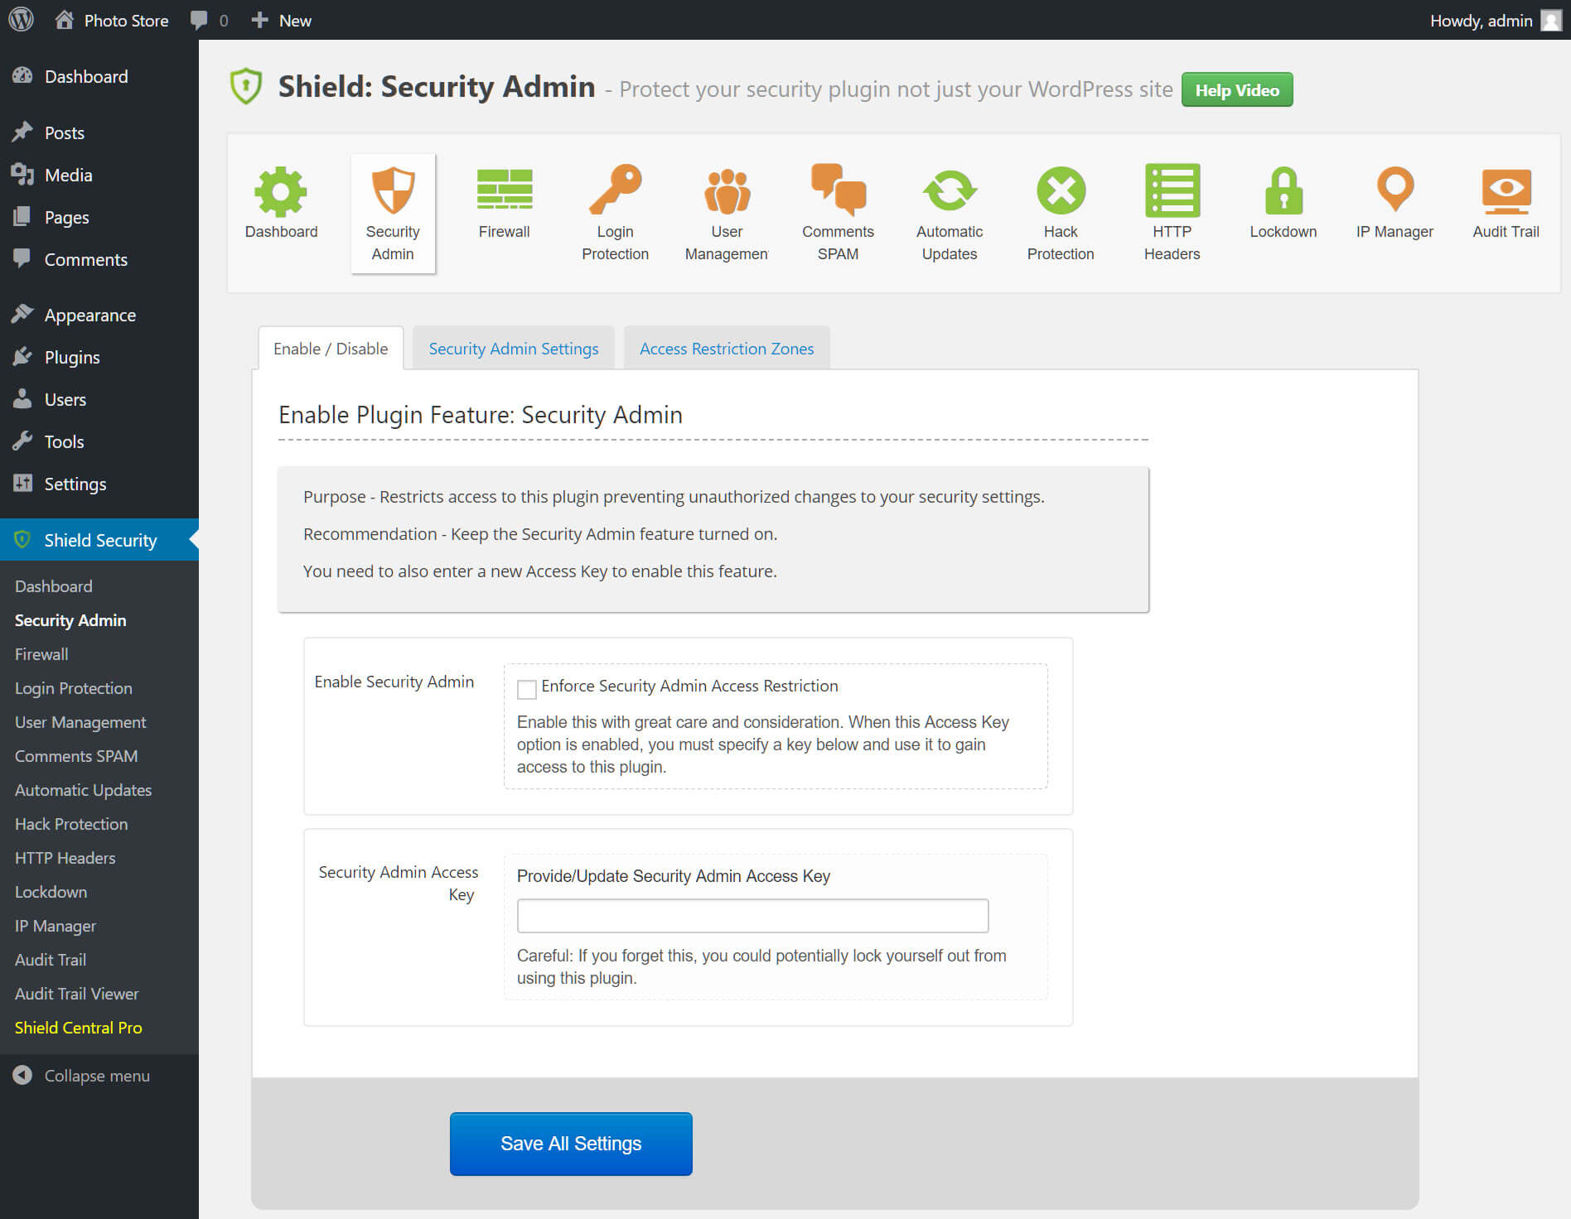This screenshot has width=1571, height=1219.
Task: Switch to Enable / Disable tab
Action: 331,349
